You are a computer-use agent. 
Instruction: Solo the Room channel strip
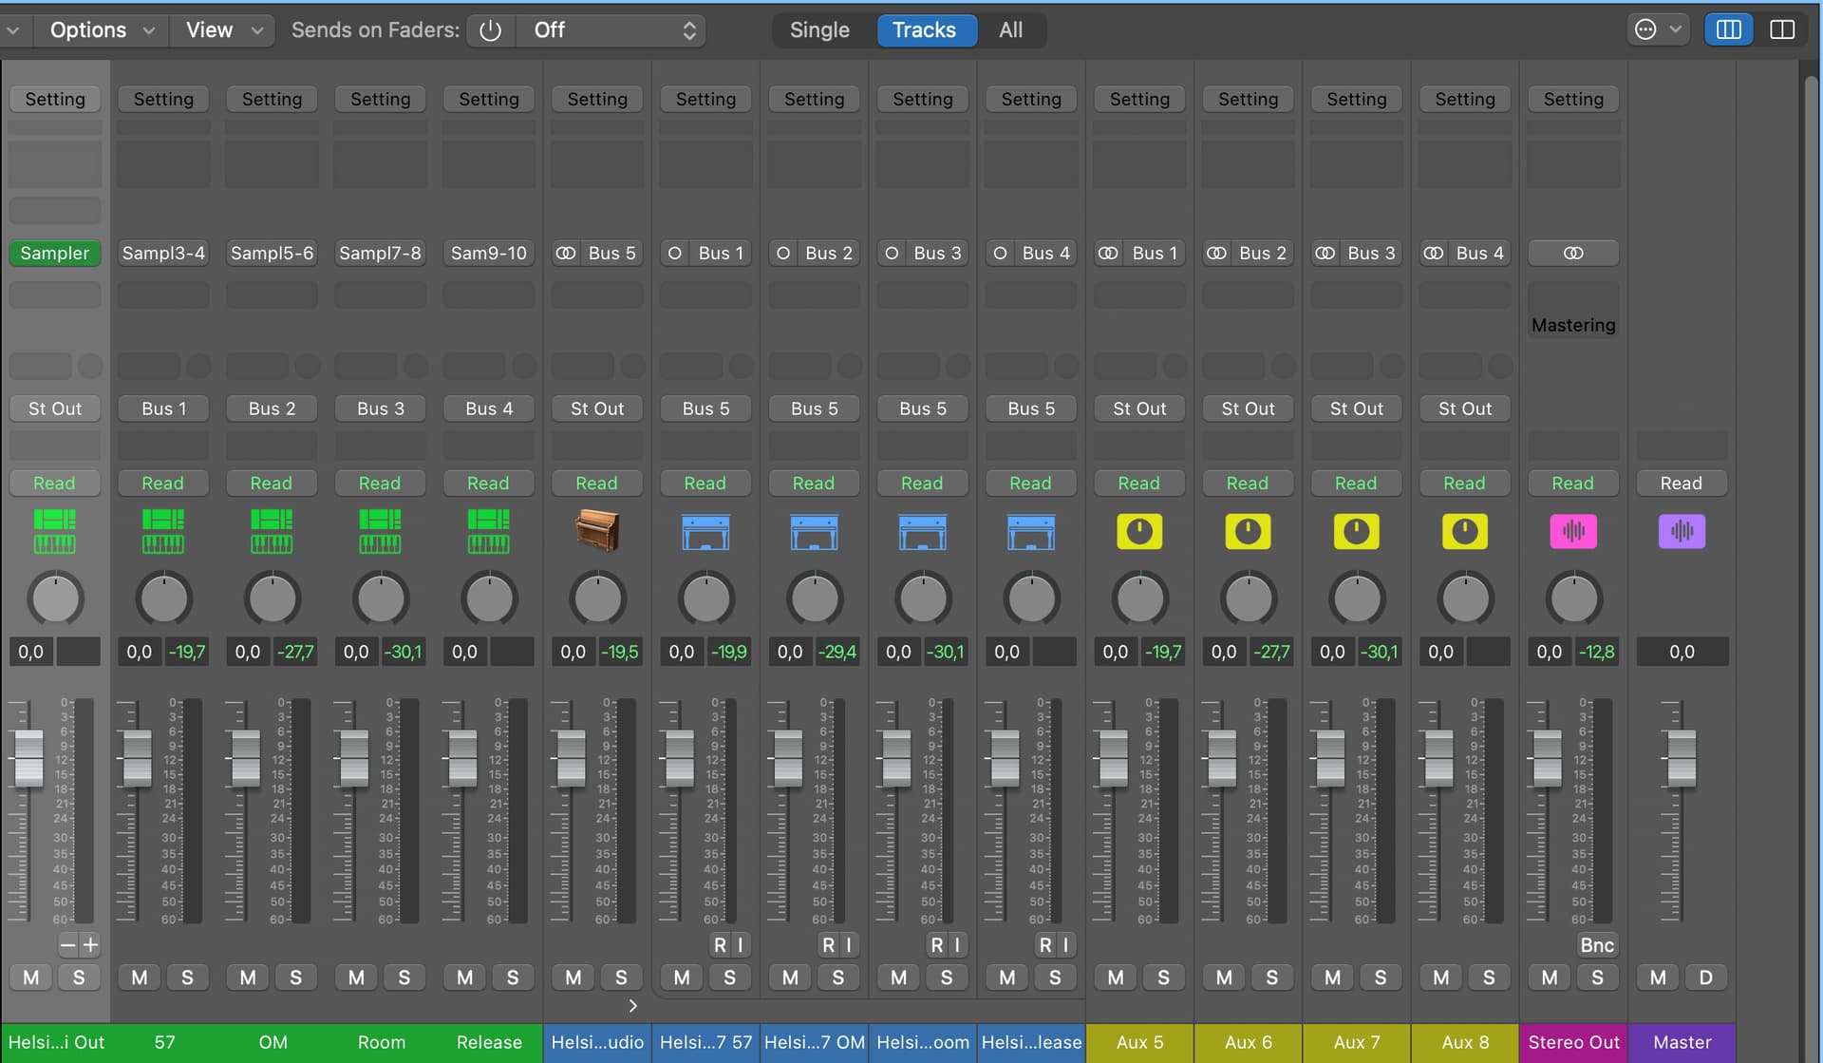point(404,978)
